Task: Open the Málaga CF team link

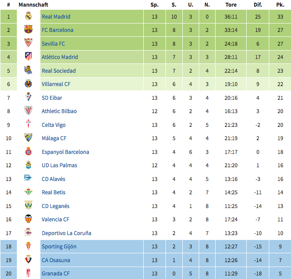Action: tap(54, 138)
